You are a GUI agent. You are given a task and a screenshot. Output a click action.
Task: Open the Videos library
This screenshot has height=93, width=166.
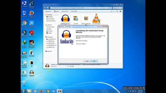point(50,33)
